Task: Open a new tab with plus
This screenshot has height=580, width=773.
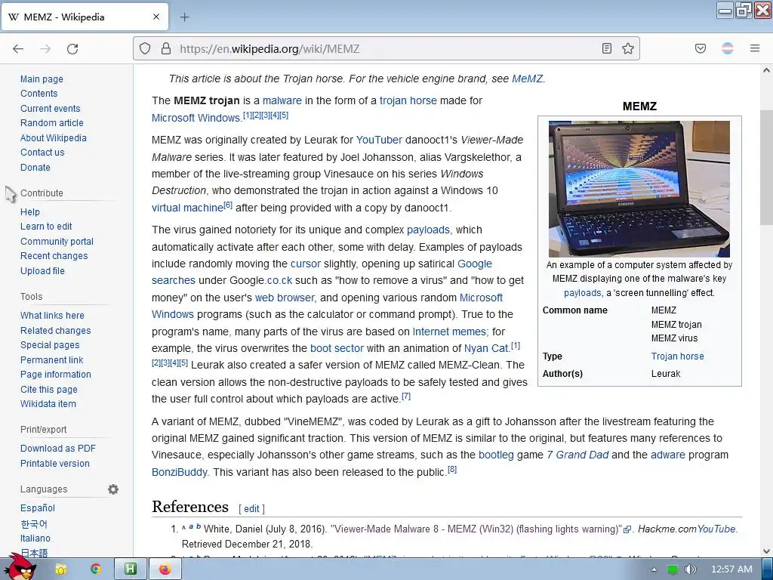Action: 184,17
